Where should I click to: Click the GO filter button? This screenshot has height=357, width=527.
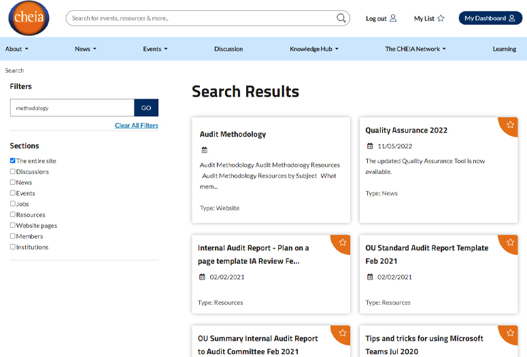click(x=146, y=108)
